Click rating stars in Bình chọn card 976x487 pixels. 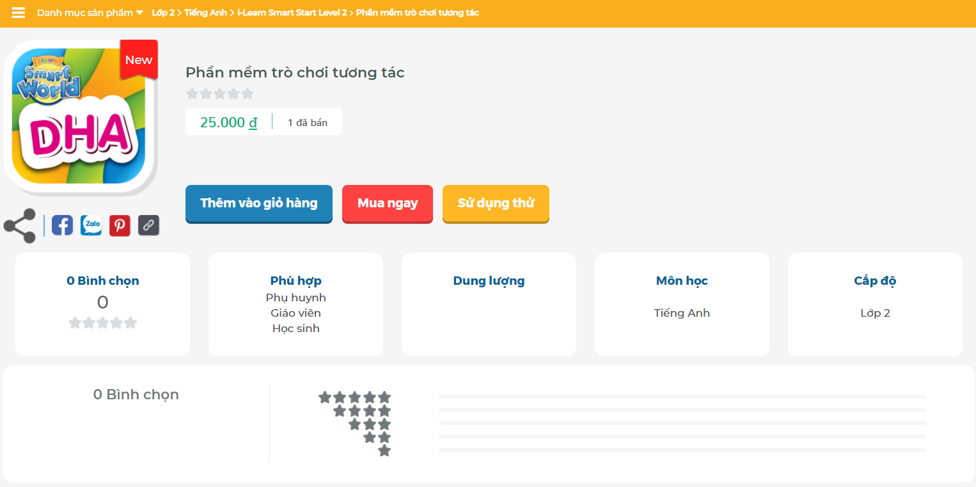(x=103, y=323)
